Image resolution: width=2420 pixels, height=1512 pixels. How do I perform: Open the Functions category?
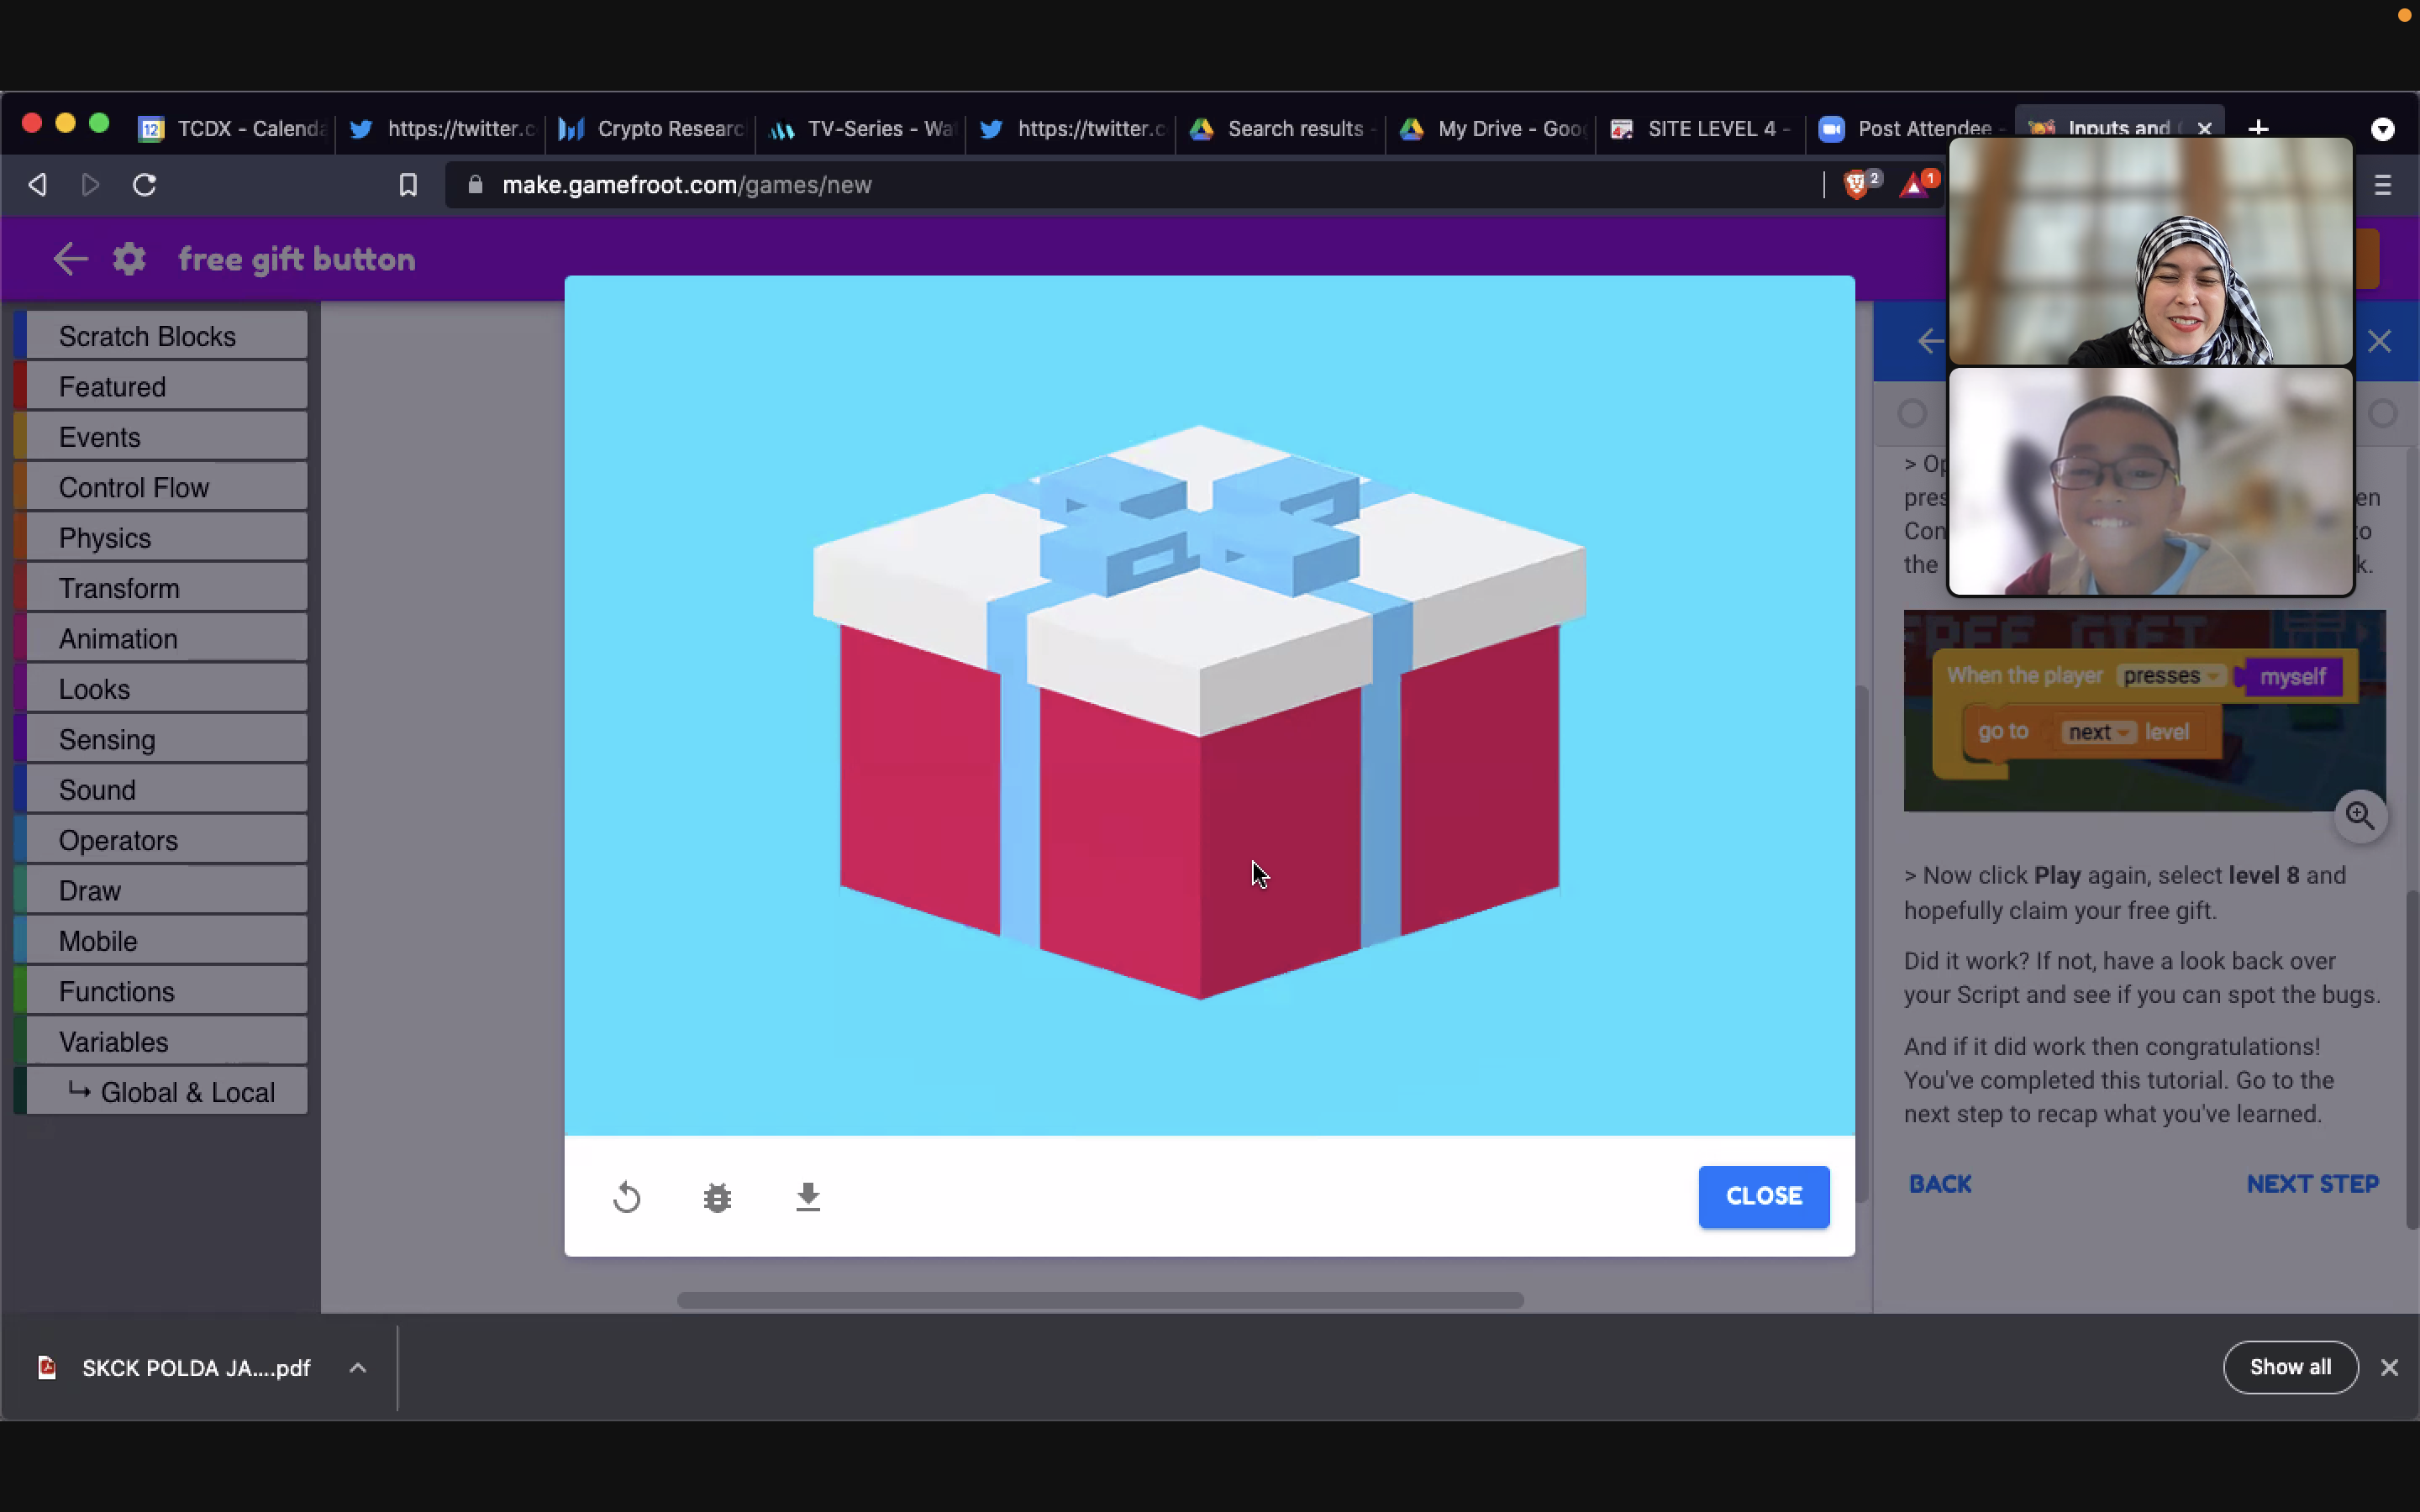tap(161, 991)
